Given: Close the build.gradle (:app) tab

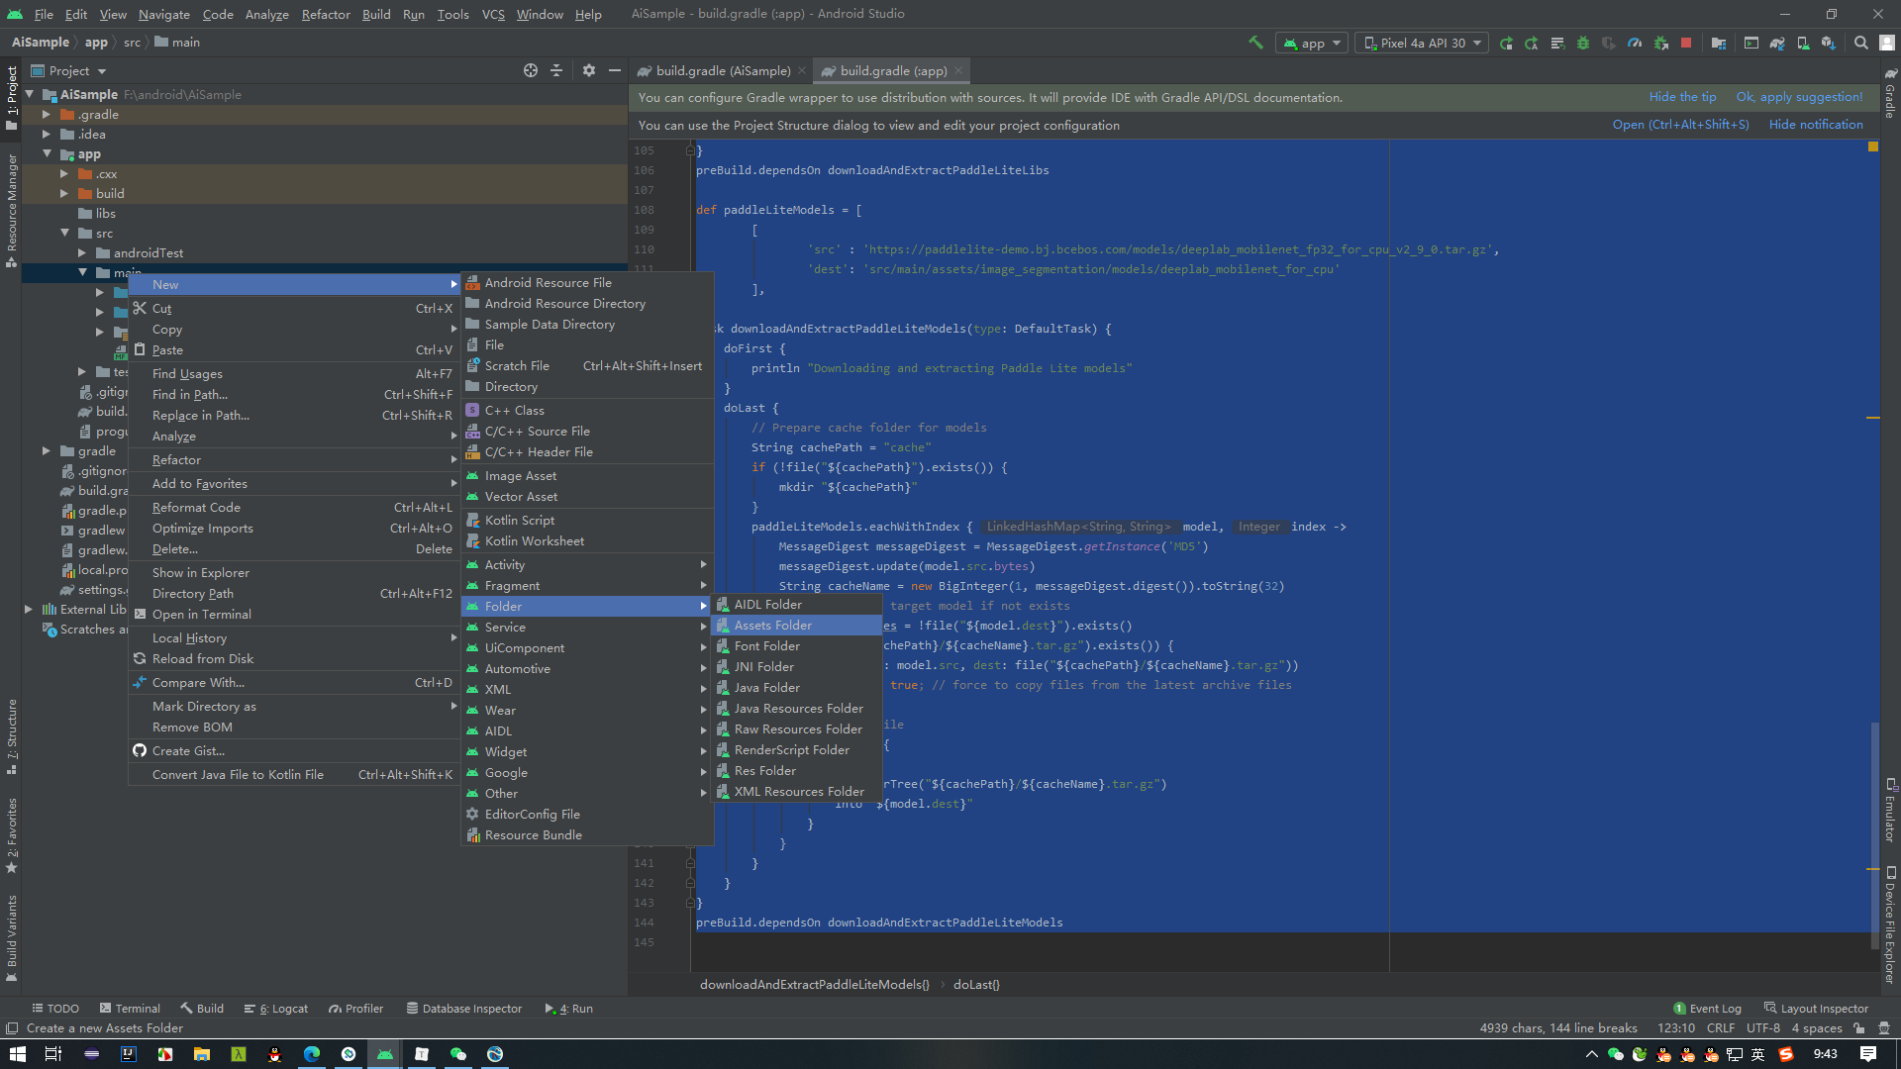Looking at the screenshot, I should pyautogui.click(x=958, y=70).
